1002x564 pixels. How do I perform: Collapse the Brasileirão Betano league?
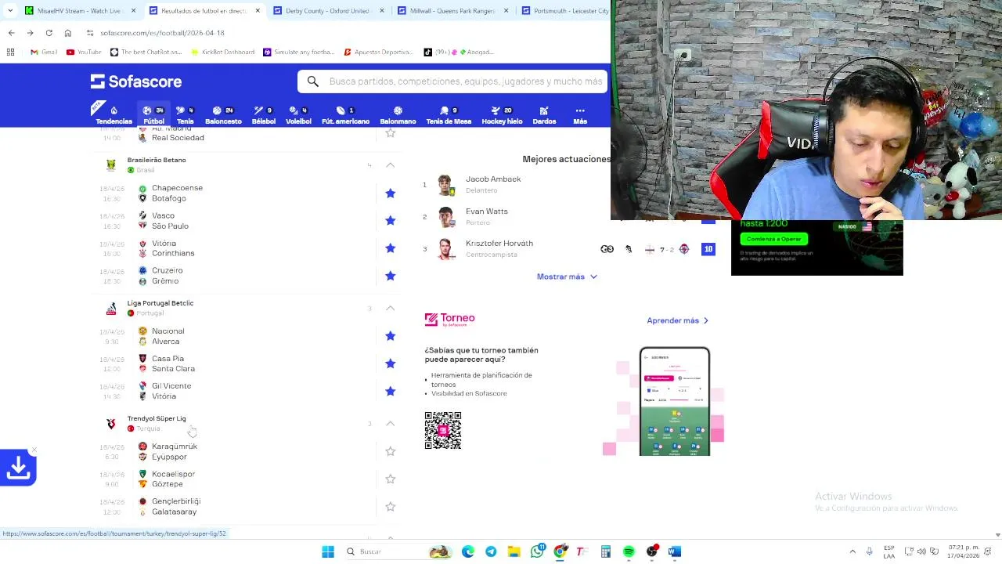[390, 165]
